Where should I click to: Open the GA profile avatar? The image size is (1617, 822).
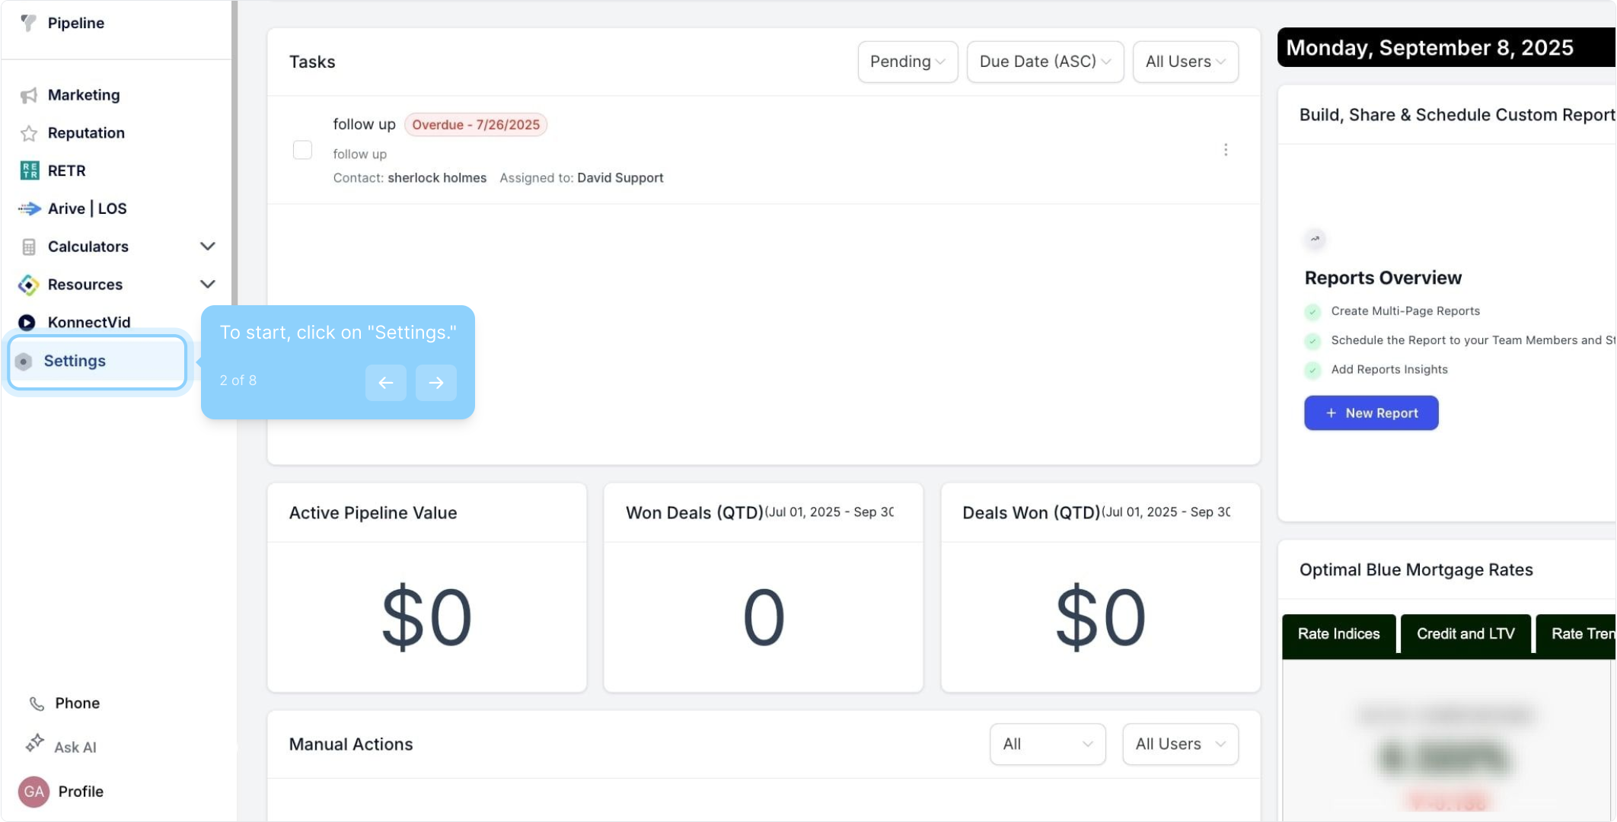click(x=33, y=792)
